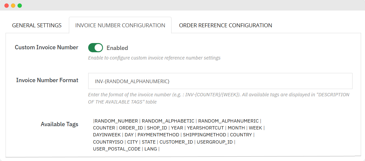Select the SHIPPINGMETHOD tag

click(x=204, y=135)
